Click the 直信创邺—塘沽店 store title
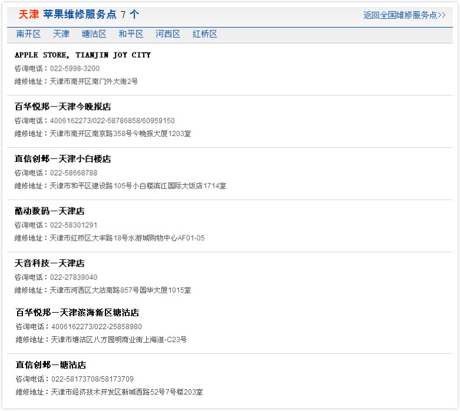Screen dimensions: 460x411 pyautogui.click(x=51, y=364)
